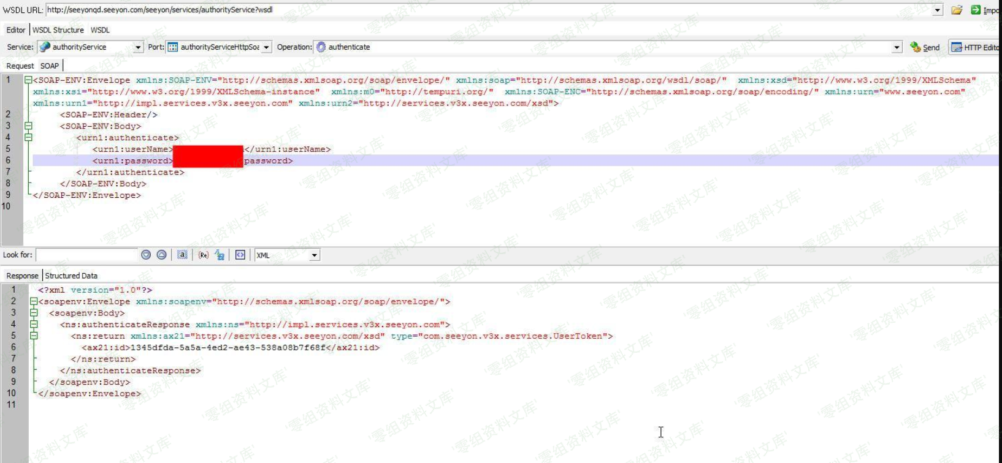The width and height of the screenshot is (1002, 463).
Task: Toggle regular expression search option
Action: [x=203, y=255]
